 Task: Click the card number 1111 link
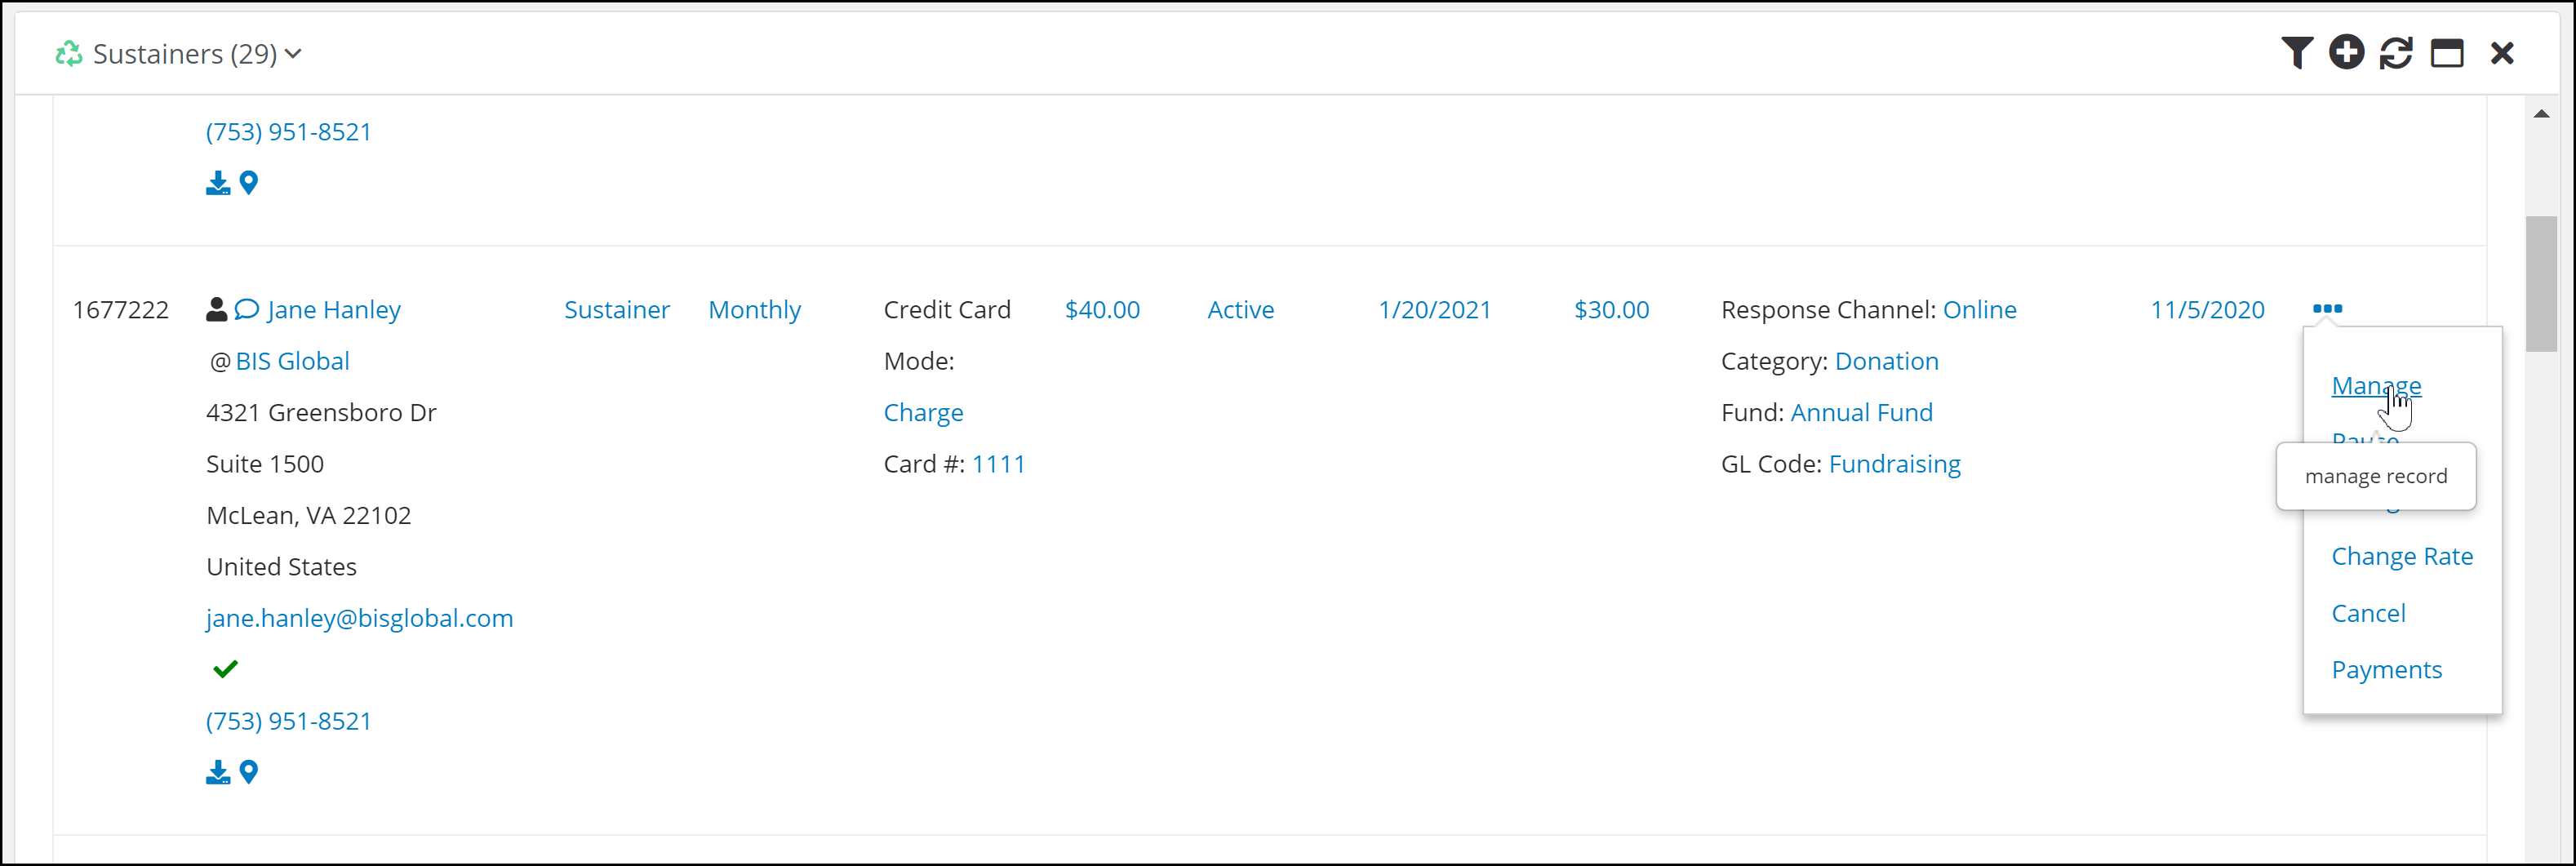pyautogui.click(x=998, y=464)
